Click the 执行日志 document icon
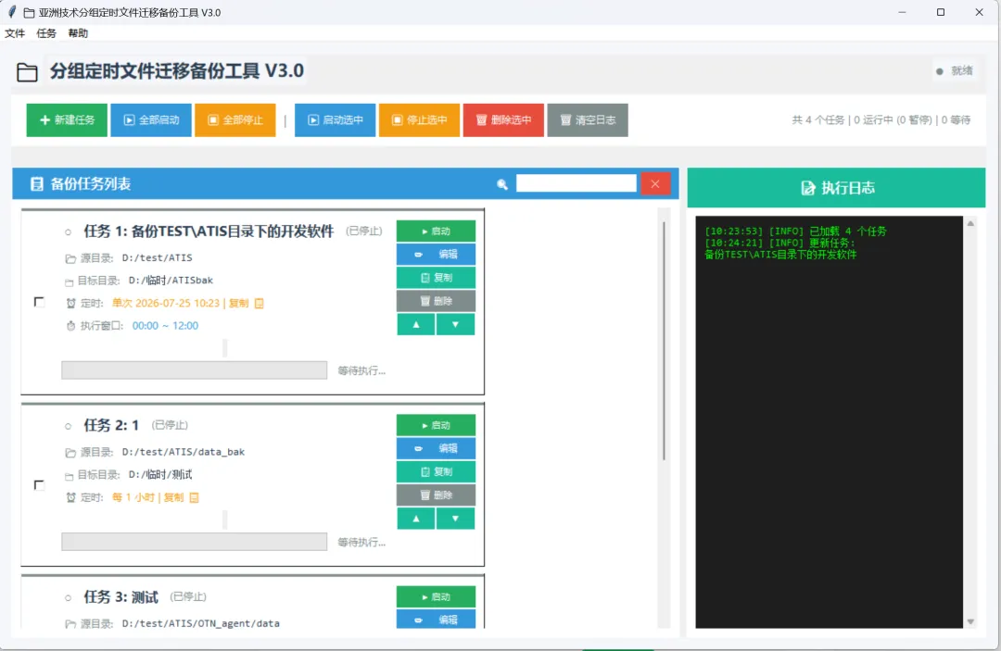1001x651 pixels. [x=808, y=188]
